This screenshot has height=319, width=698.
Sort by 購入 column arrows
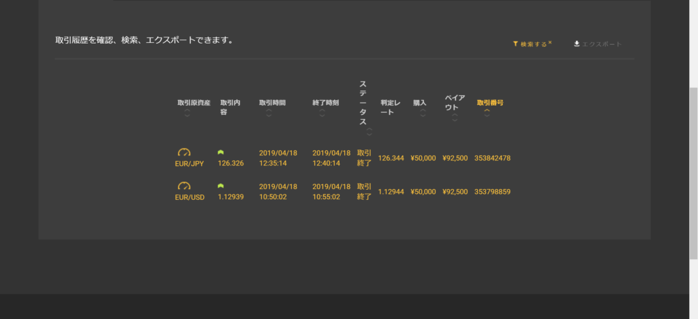pyautogui.click(x=423, y=114)
